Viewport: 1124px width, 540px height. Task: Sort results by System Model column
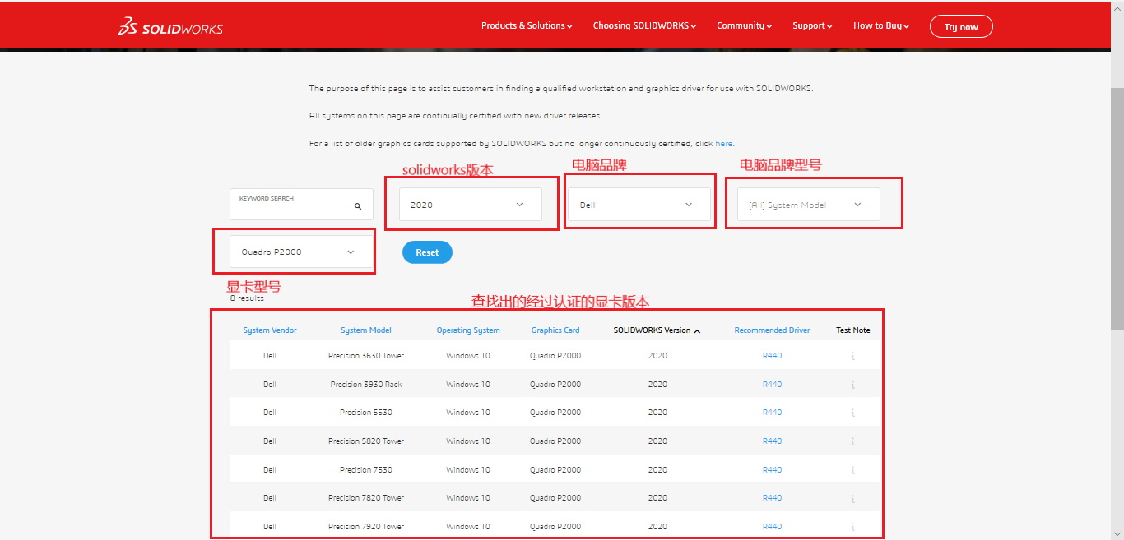click(x=366, y=330)
